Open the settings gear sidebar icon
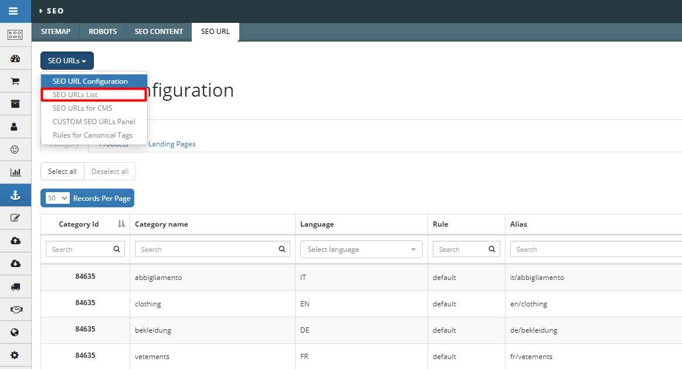Screen dimensions: 682x369 click(15, 355)
